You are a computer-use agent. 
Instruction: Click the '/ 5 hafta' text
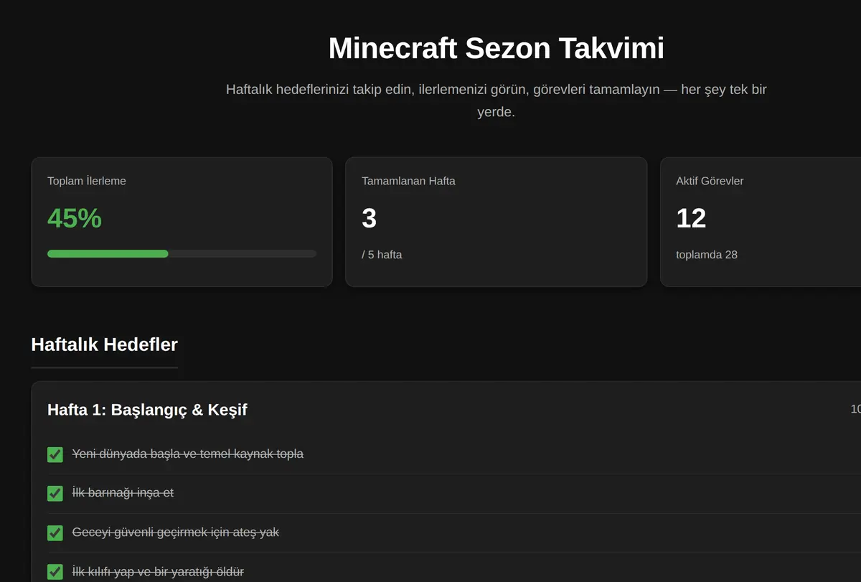tap(382, 255)
